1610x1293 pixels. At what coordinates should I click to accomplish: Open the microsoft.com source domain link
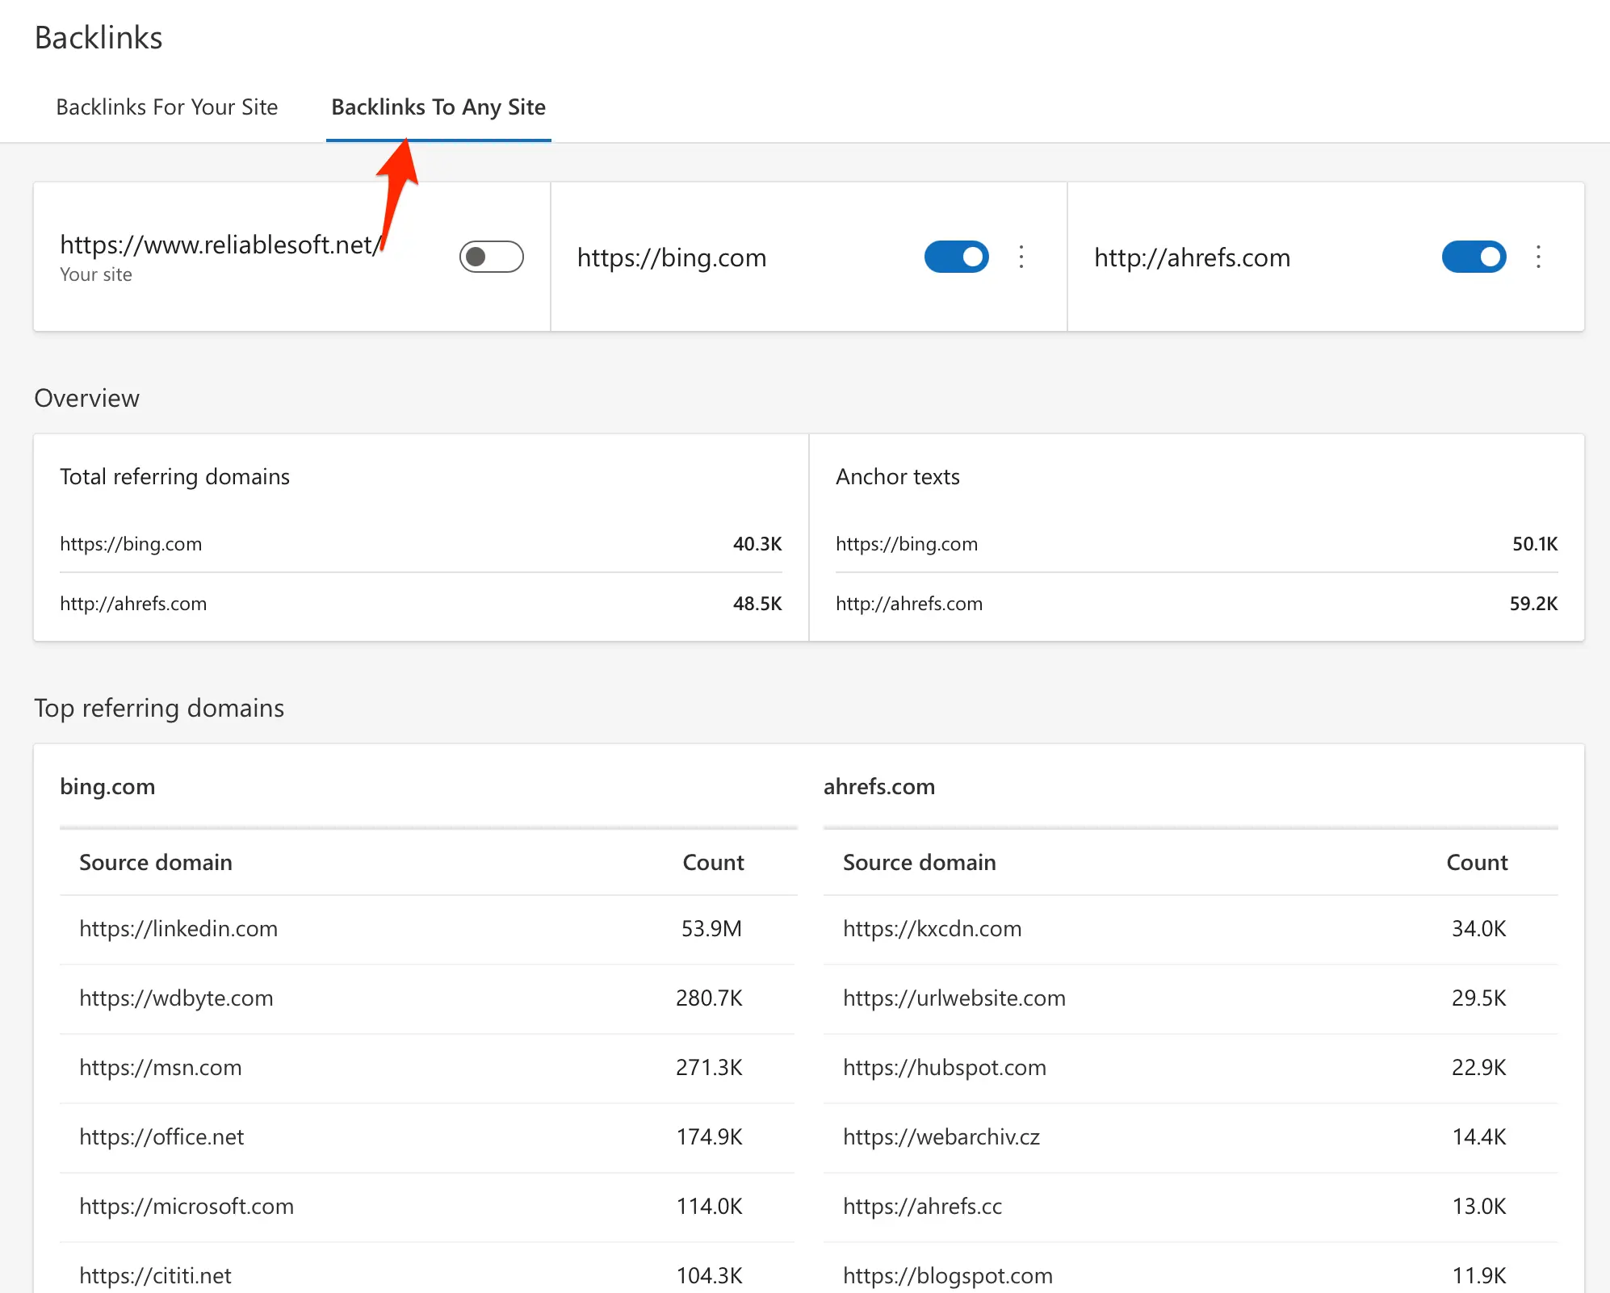point(187,1206)
